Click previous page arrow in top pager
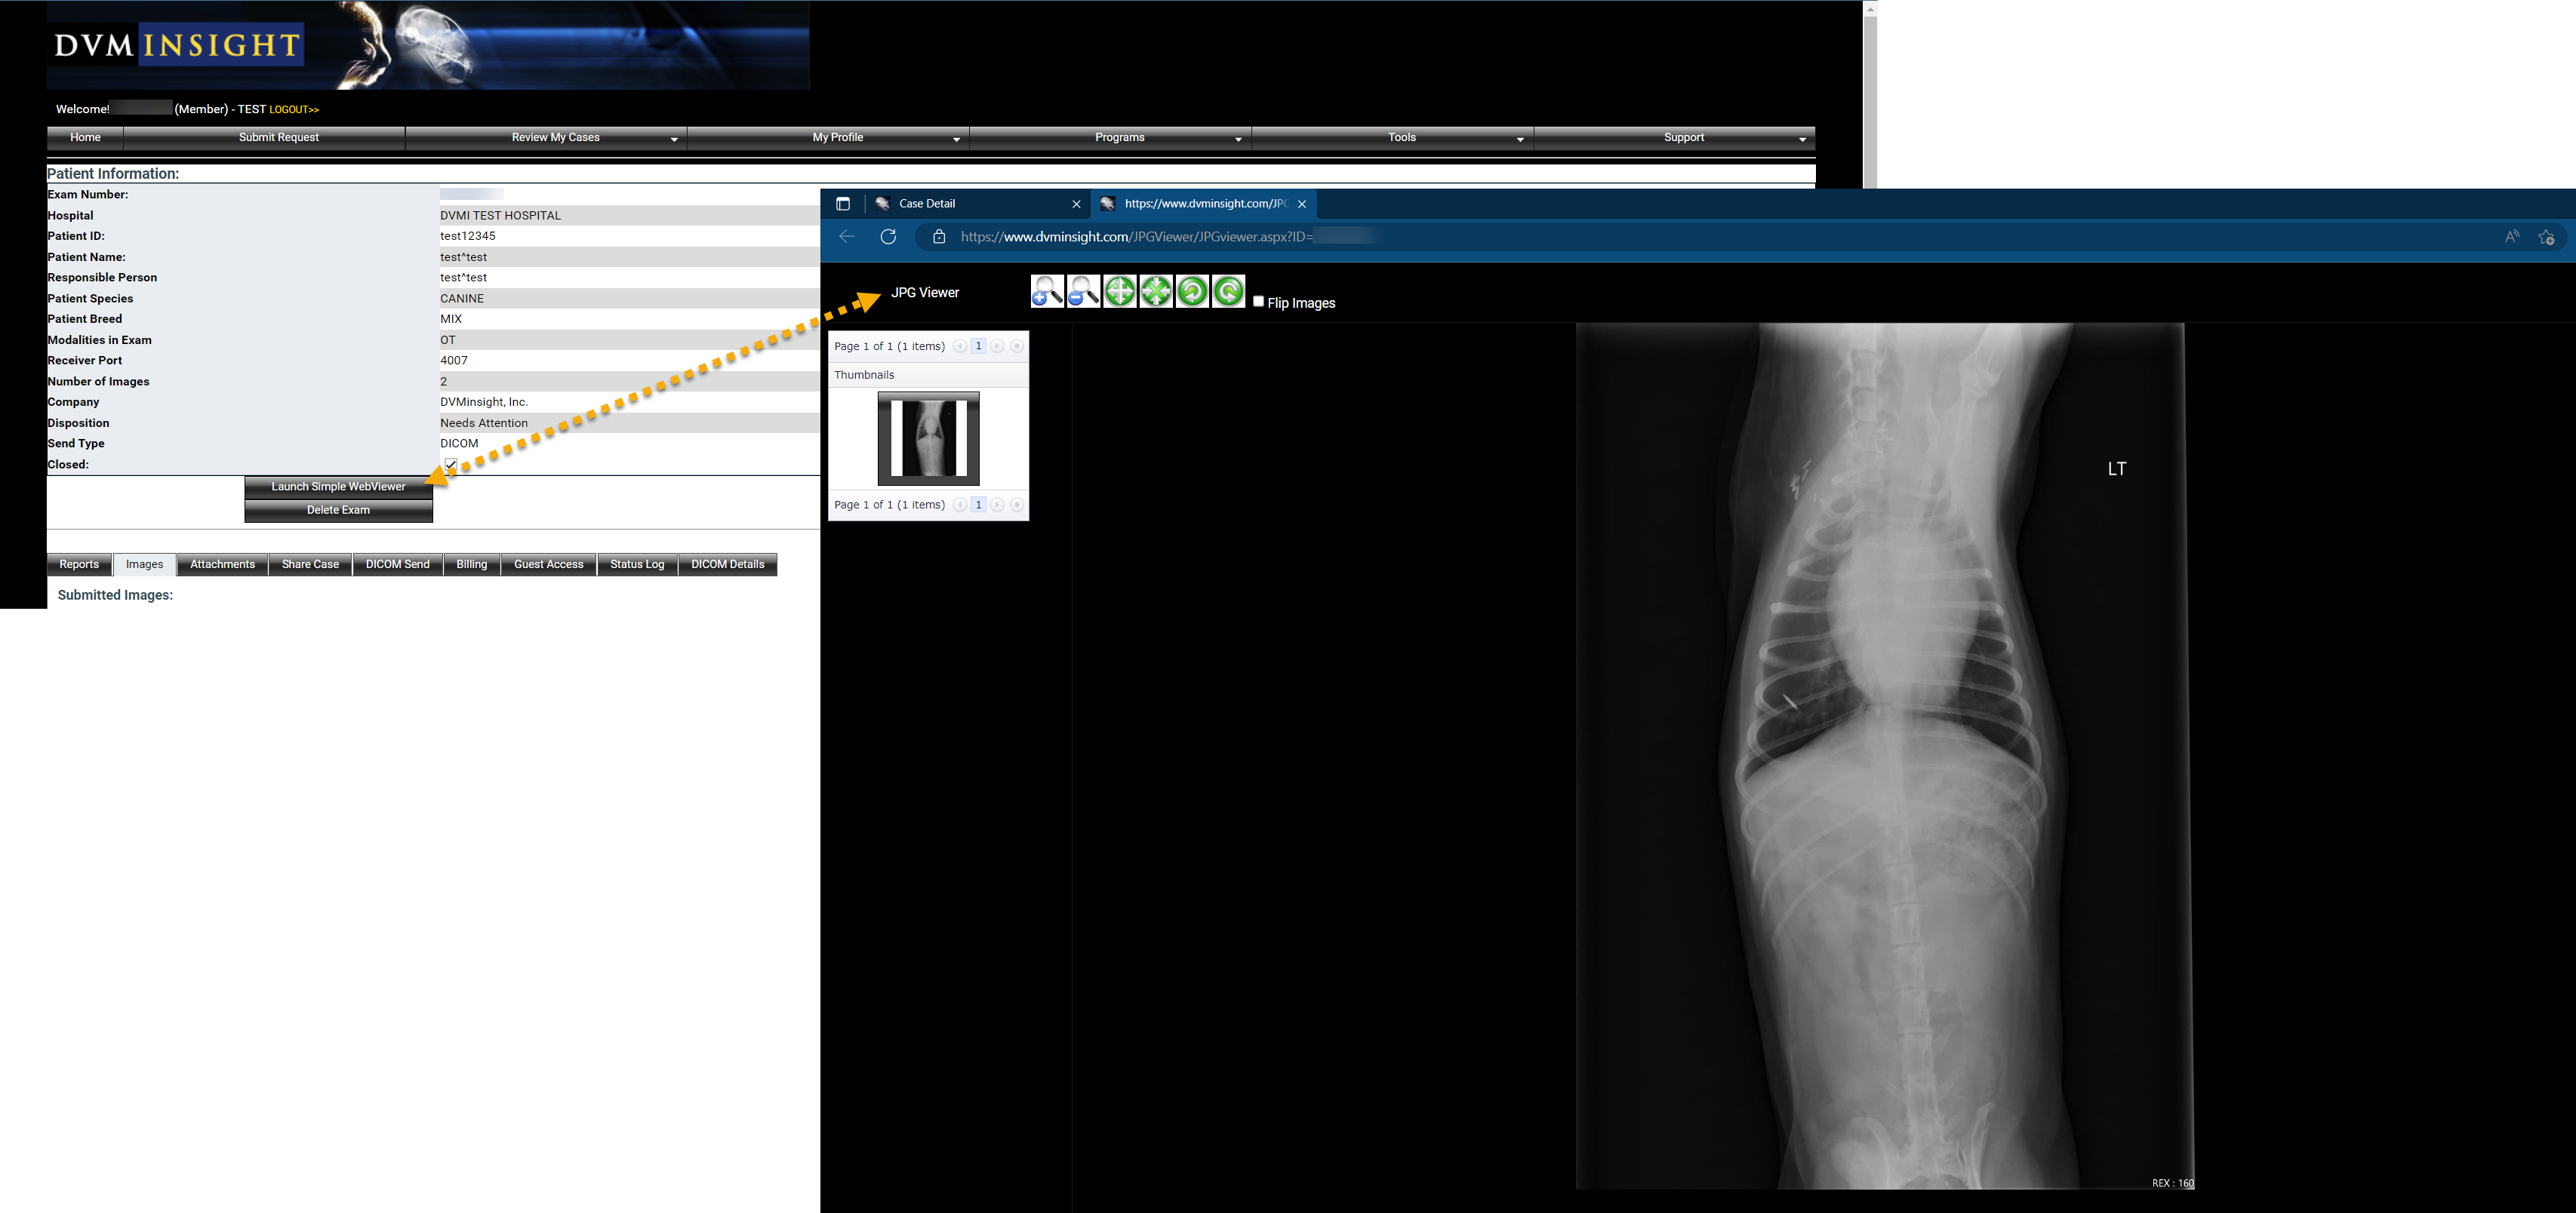The width and height of the screenshot is (2576, 1213). 960,347
